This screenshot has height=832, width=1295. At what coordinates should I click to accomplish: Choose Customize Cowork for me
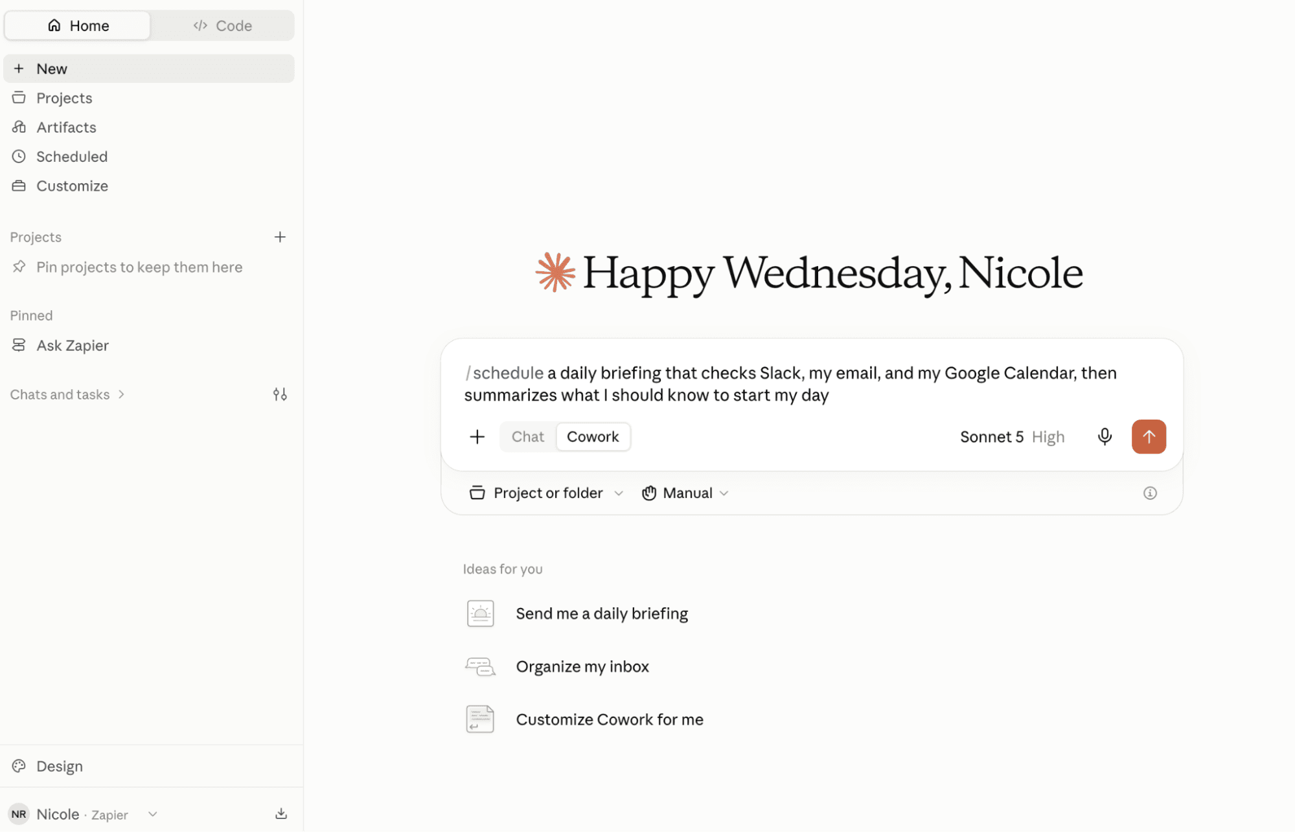point(610,719)
